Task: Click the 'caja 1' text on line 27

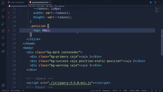Action: coord(86,57)
